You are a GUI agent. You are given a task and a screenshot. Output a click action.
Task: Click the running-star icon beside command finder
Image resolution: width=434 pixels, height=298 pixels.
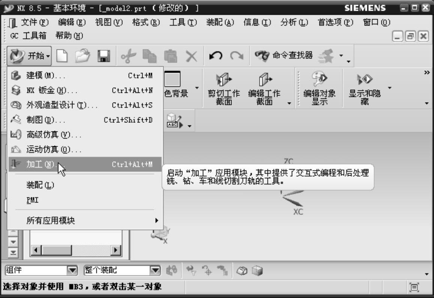[x=326, y=56]
